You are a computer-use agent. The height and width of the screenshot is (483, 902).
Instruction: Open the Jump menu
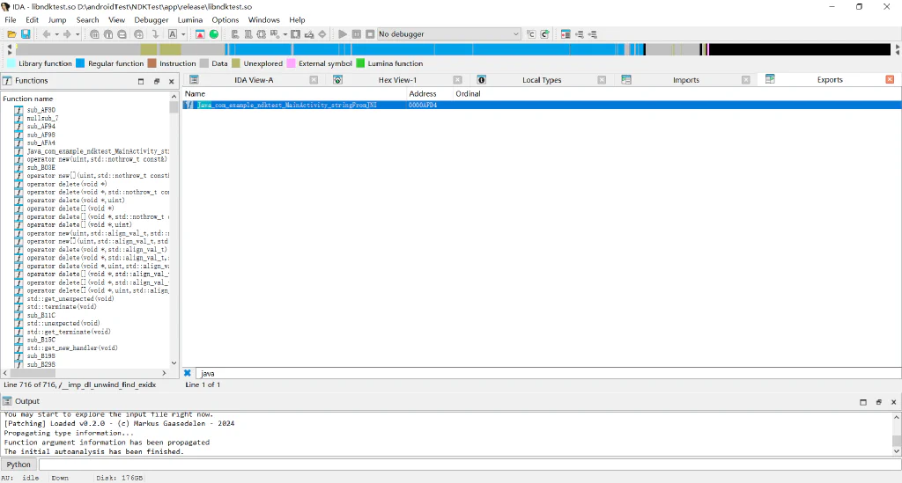click(x=57, y=19)
